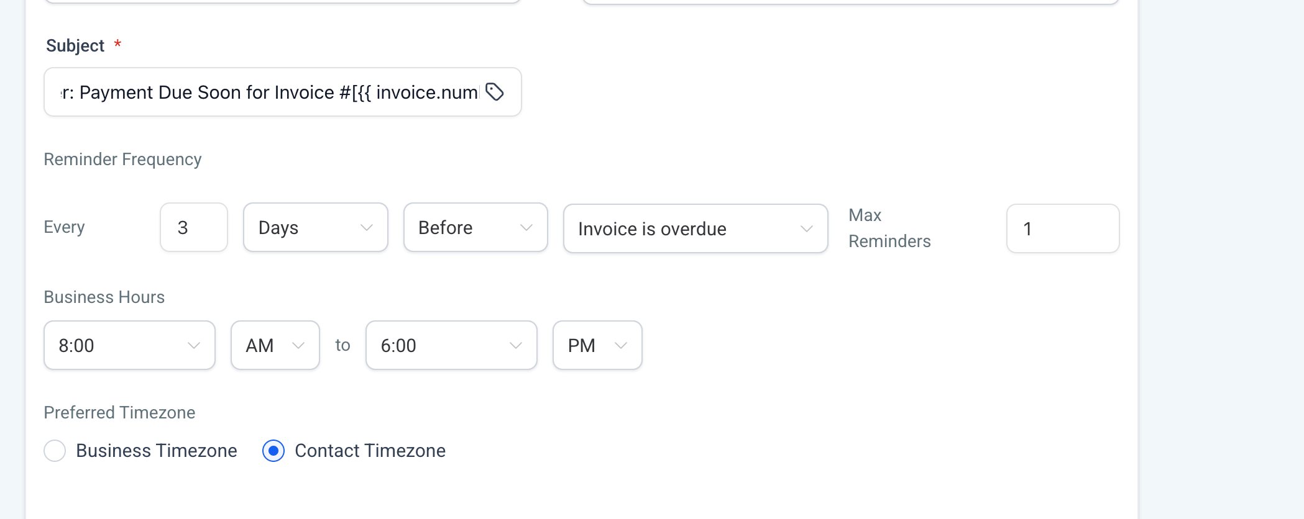
Task: Open the Invoice is overdue dropdown
Action: click(x=695, y=229)
